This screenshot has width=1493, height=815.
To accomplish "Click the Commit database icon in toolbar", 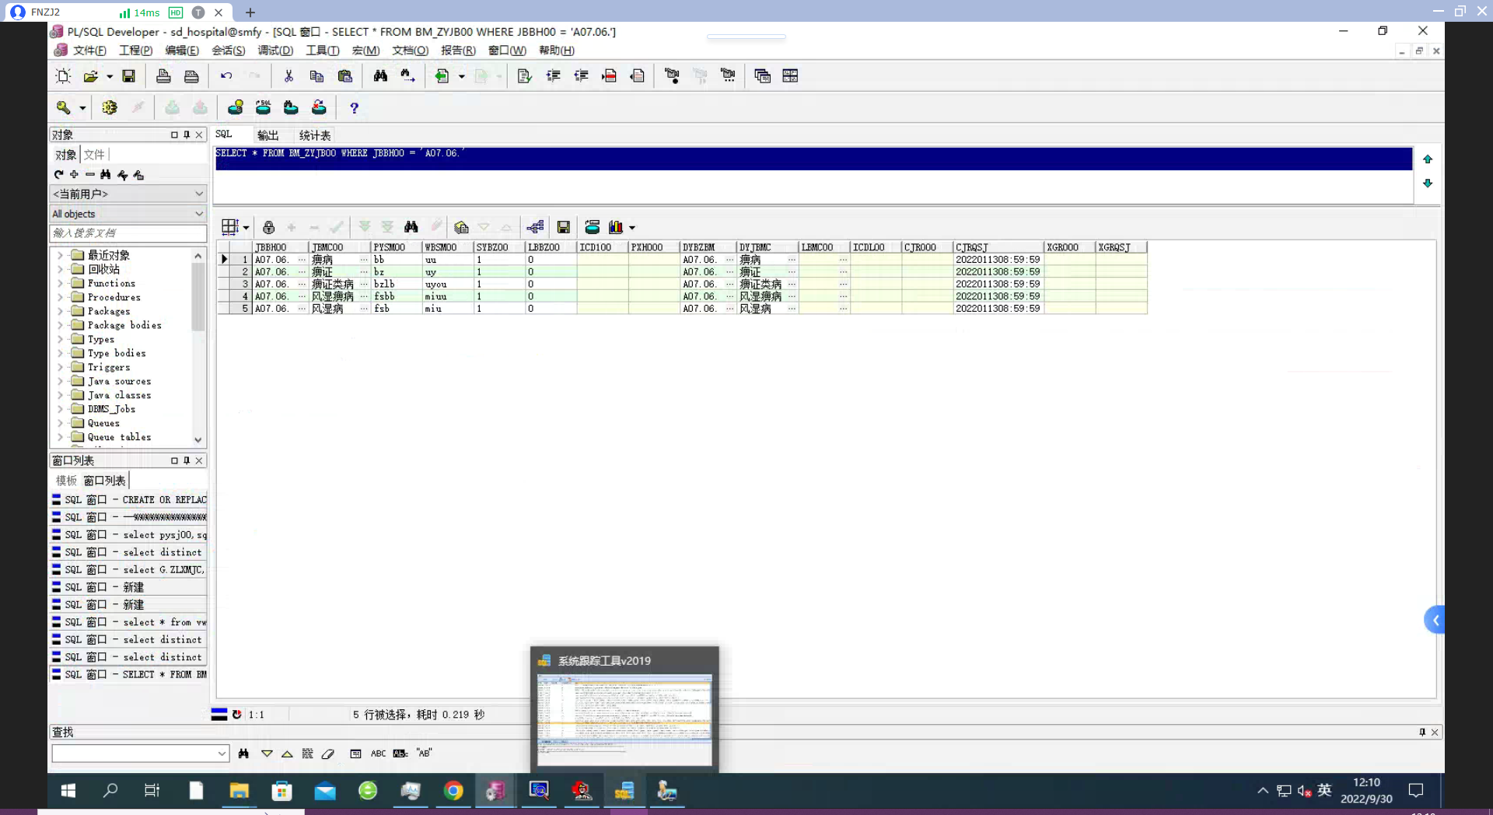I will click(x=172, y=108).
